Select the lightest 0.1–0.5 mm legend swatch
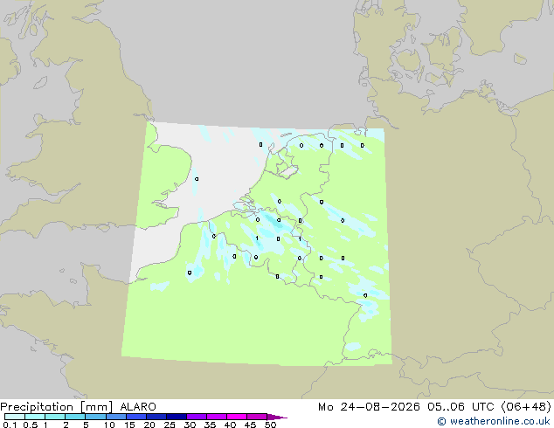The image size is (554, 428). [15, 417]
